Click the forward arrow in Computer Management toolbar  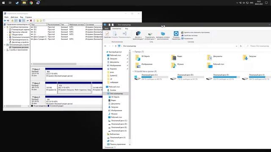(x=8, y=21)
